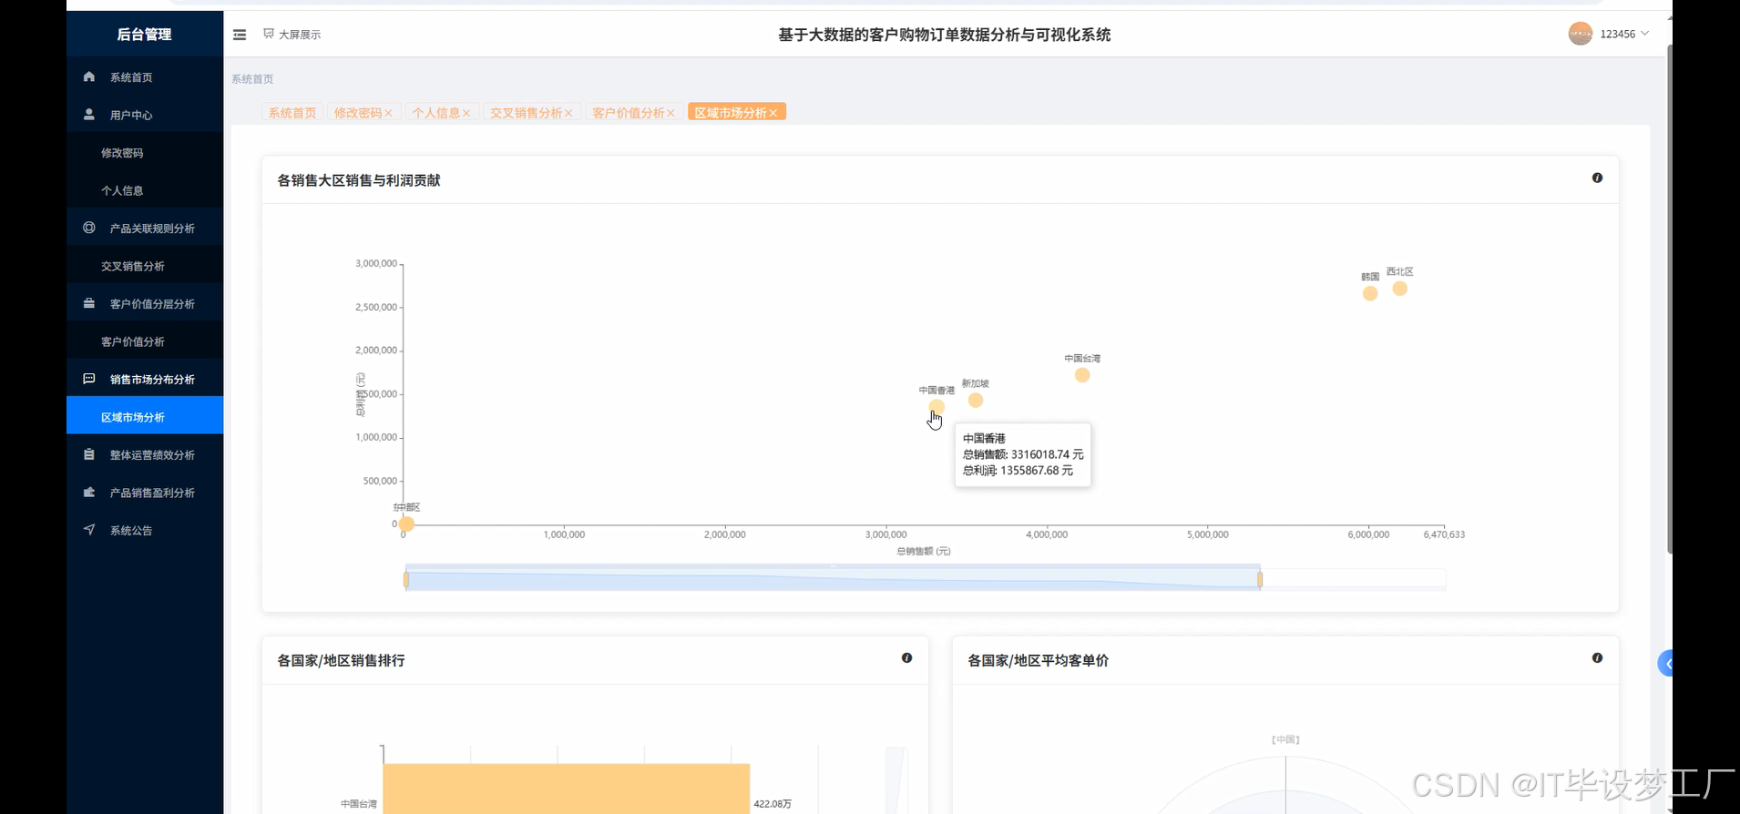Viewport: 1740px width, 814px height.
Task: Click the clipboard icon beside 整体运营绩效分析
Action: pos(88,454)
